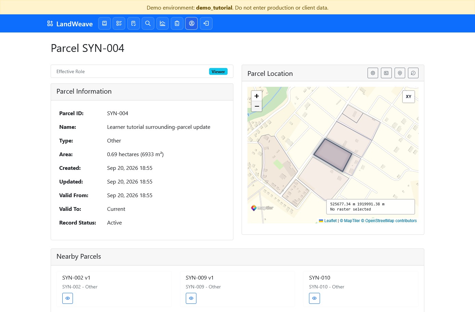475x312 pixels.
Task: Click the ID card icon in Parcel Location
Action: [386, 73]
